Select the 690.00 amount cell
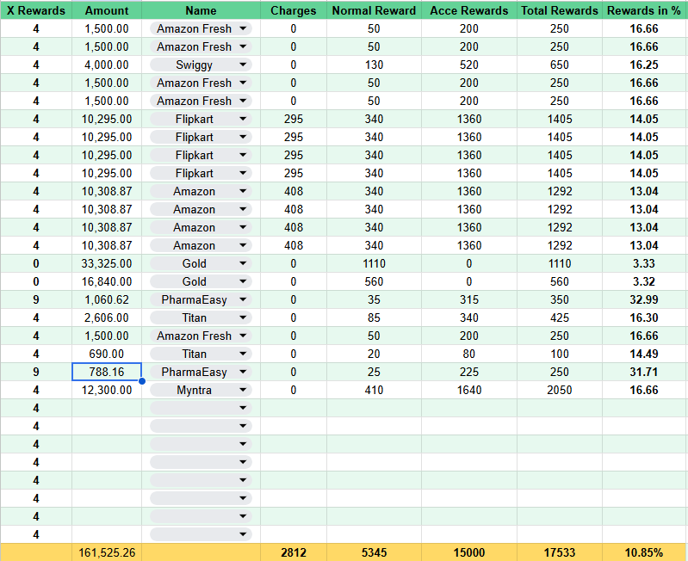Screen dimensions: 688x561 pos(107,354)
